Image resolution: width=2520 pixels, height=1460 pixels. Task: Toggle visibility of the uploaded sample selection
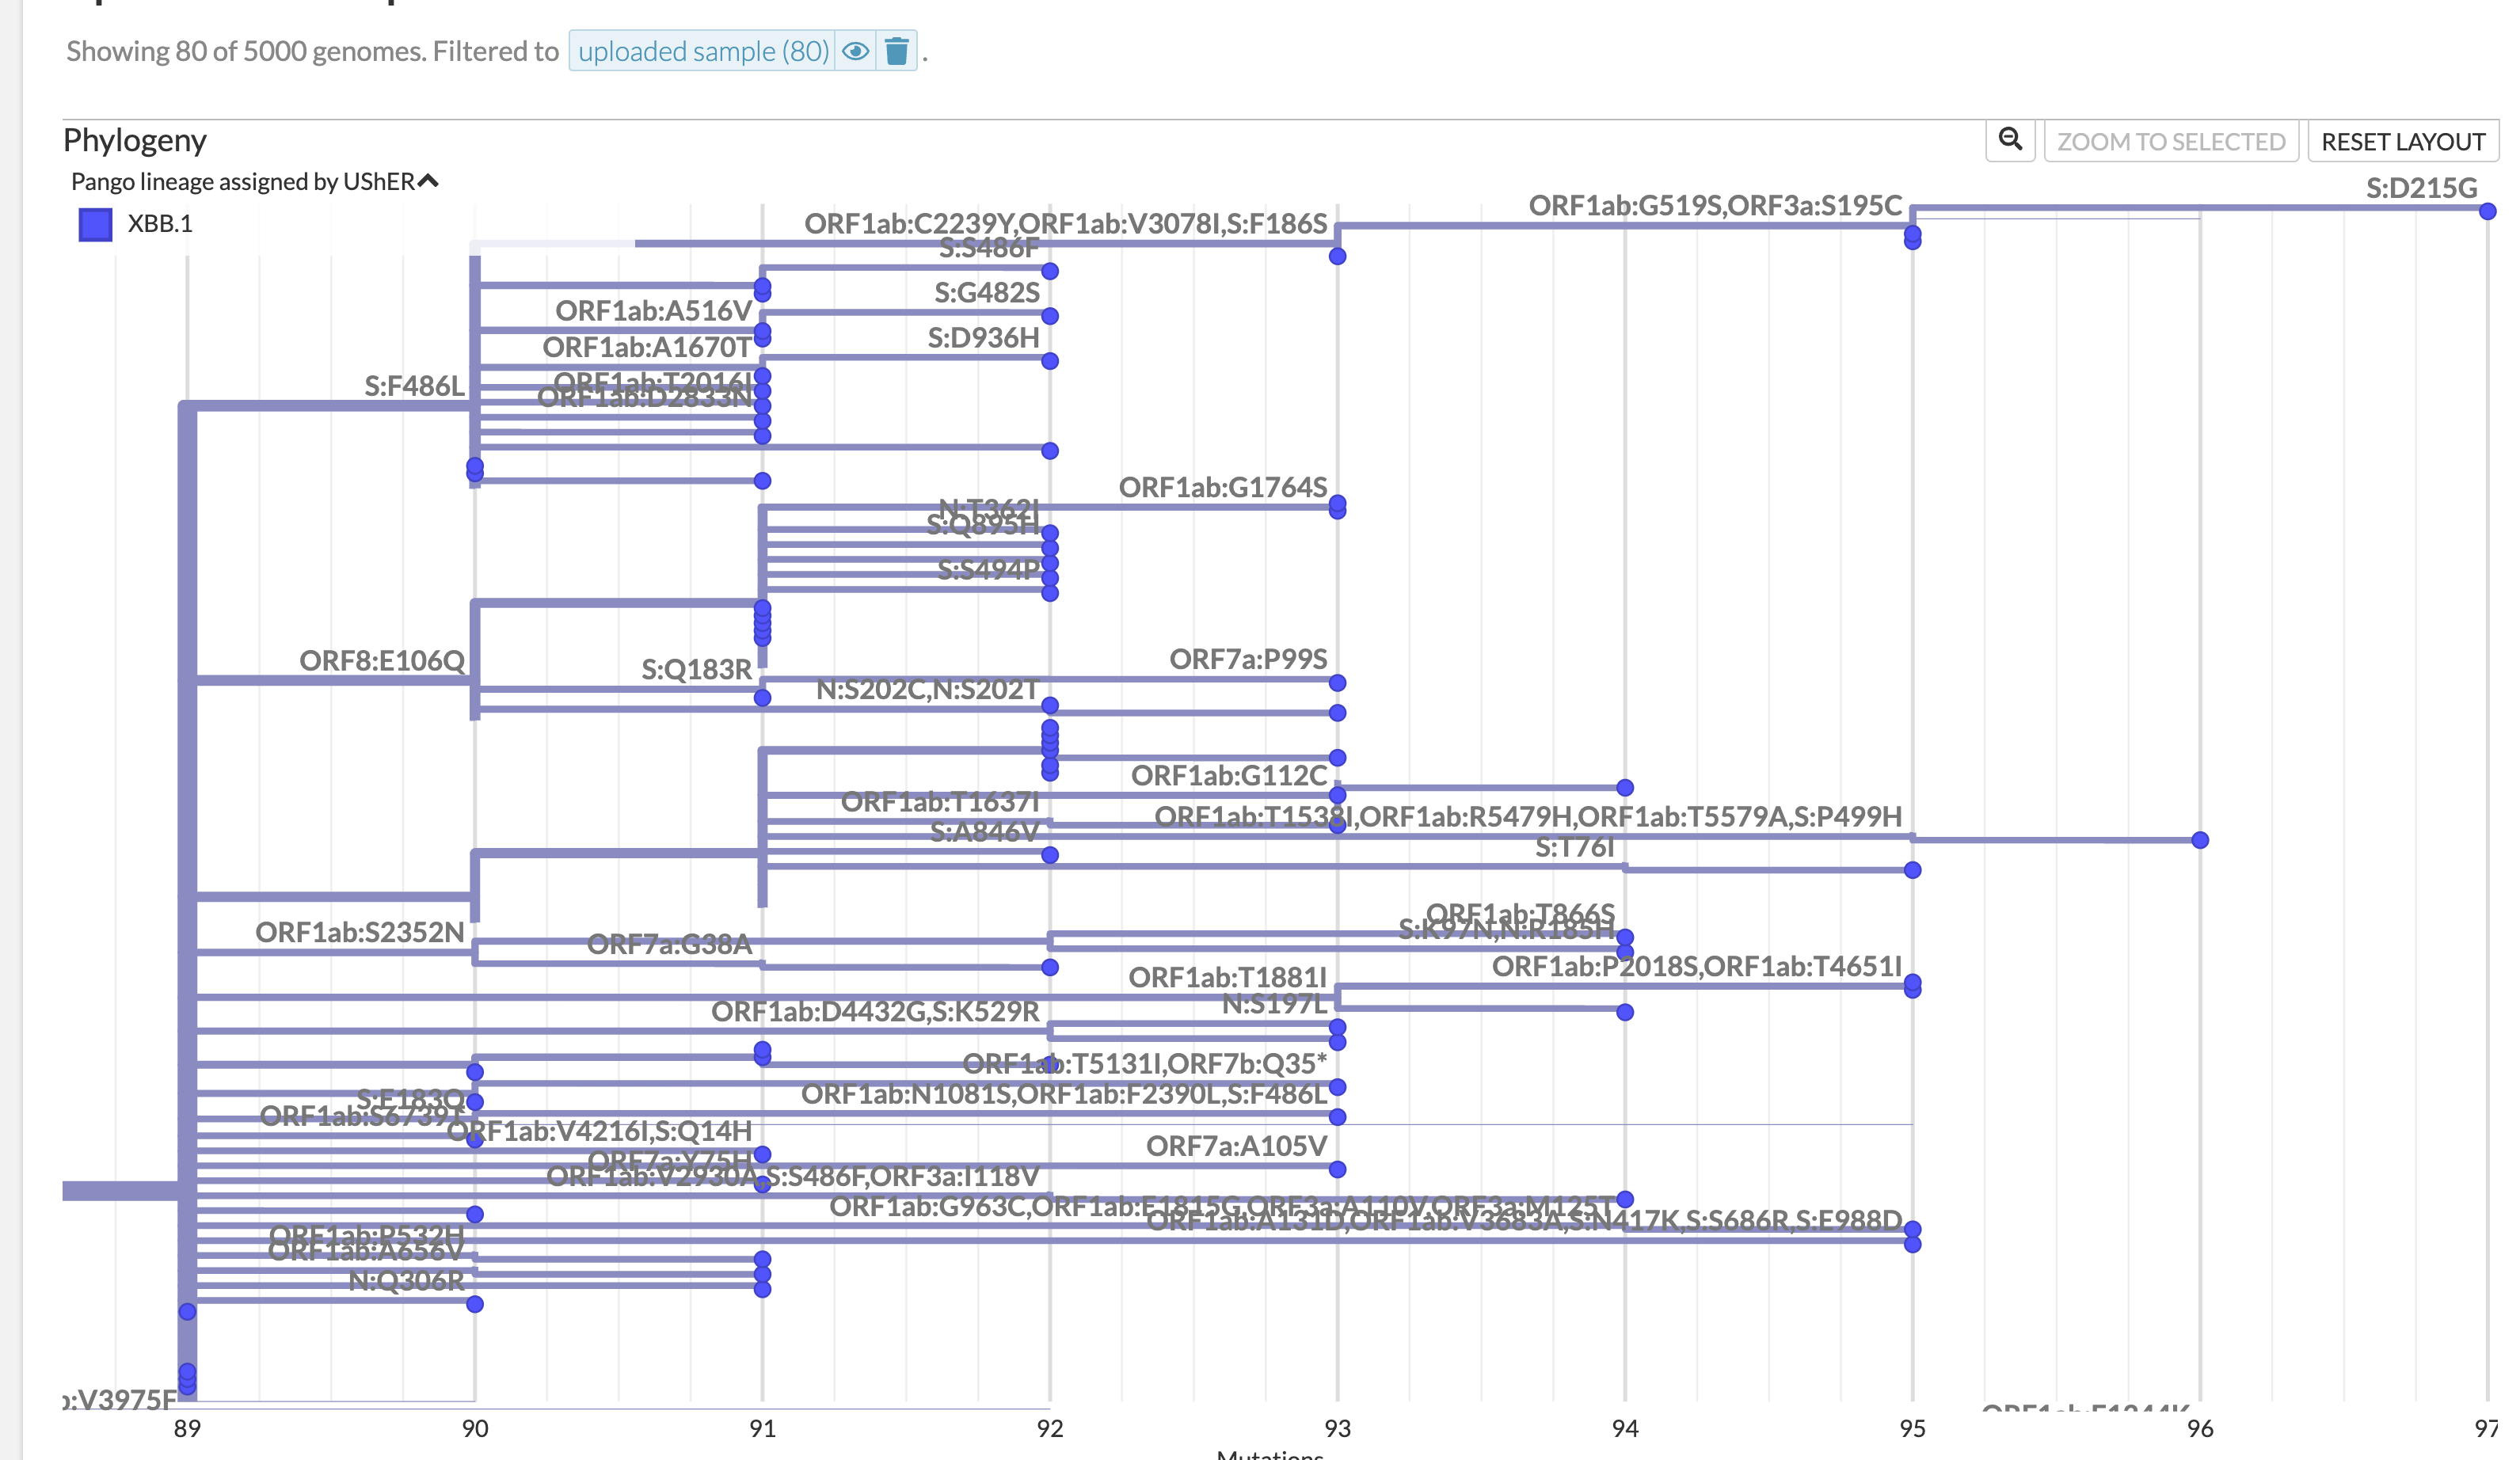[855, 51]
